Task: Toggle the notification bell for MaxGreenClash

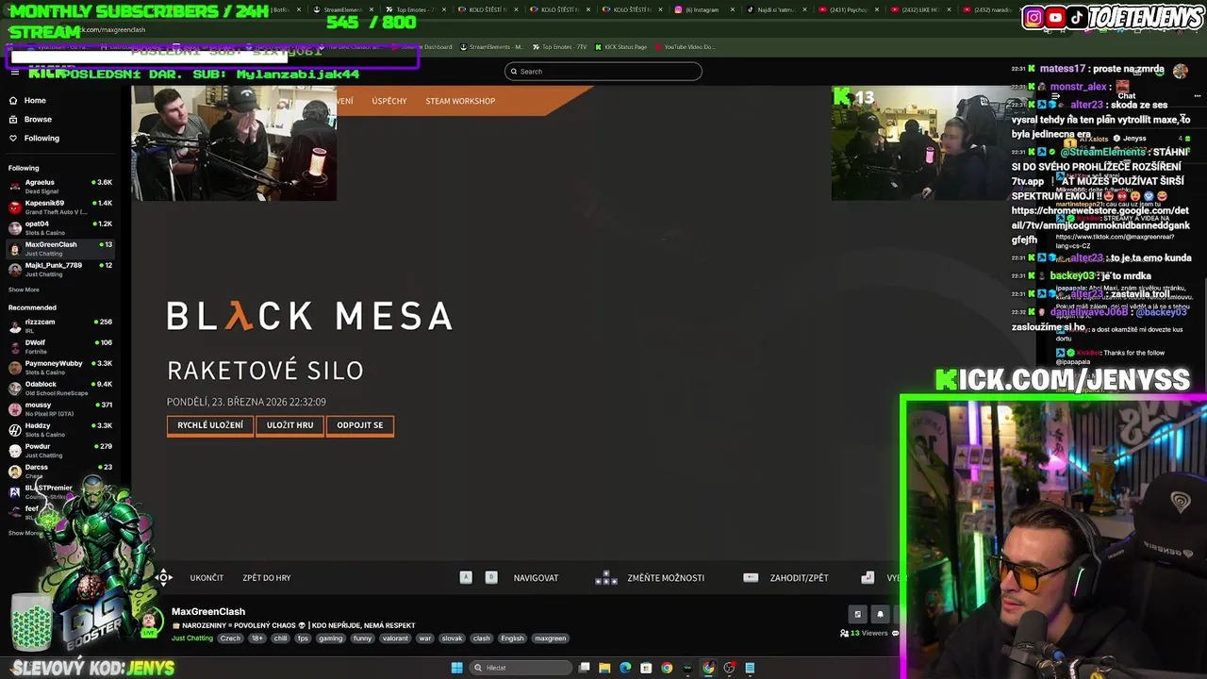Action: pos(880,615)
